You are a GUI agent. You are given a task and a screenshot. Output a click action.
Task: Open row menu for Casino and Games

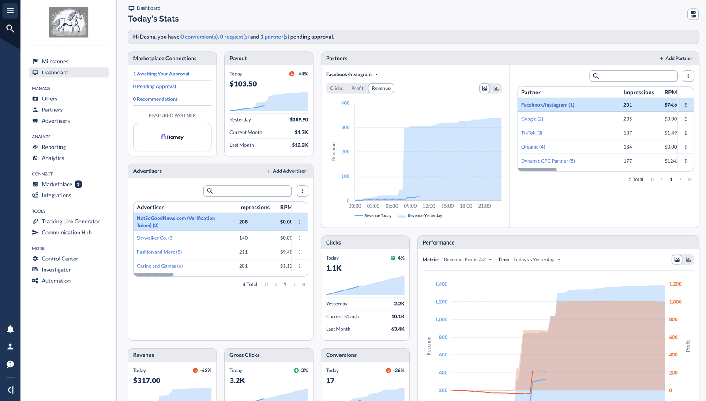pyautogui.click(x=300, y=266)
